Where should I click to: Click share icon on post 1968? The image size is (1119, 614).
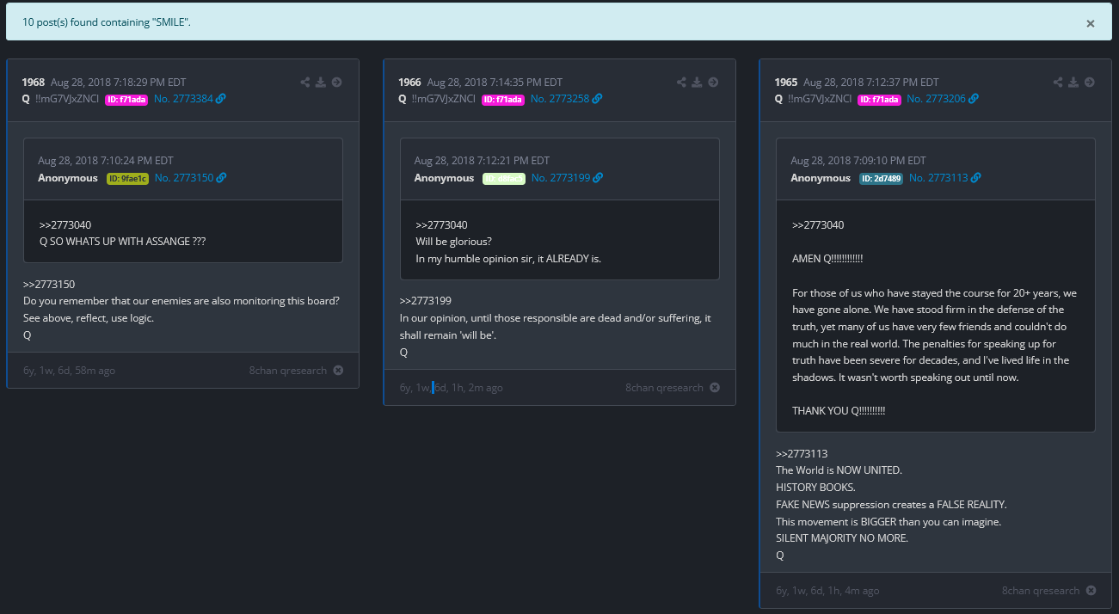[x=305, y=83]
